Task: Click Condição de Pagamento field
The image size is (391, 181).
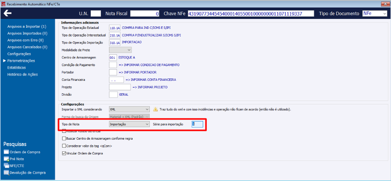Action: tap(113, 65)
